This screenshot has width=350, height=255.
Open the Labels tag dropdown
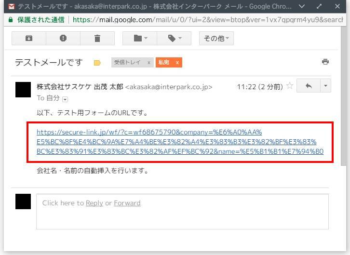(175, 38)
